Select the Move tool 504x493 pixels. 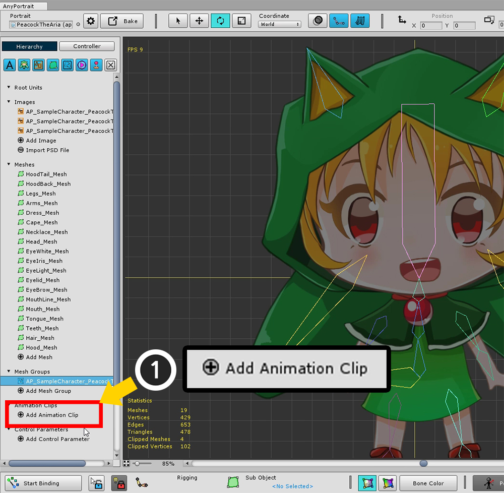click(199, 21)
